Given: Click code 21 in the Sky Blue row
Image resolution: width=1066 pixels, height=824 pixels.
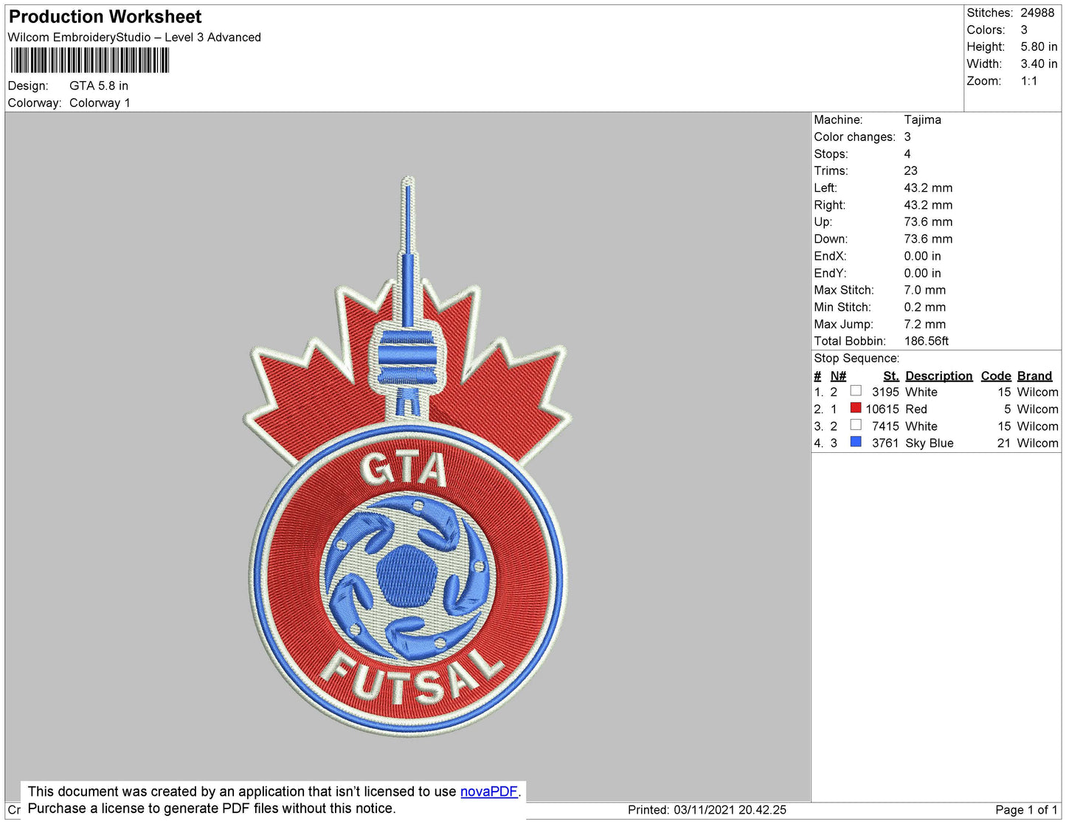Looking at the screenshot, I should click(x=1003, y=443).
